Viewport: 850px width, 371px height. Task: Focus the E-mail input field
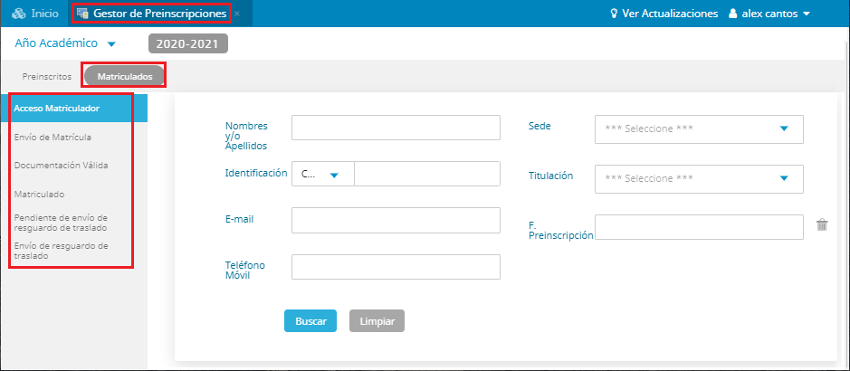coord(396,220)
